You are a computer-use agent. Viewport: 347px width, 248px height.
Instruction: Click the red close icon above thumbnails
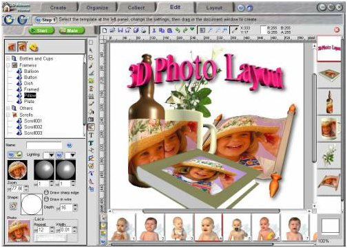[337, 30]
